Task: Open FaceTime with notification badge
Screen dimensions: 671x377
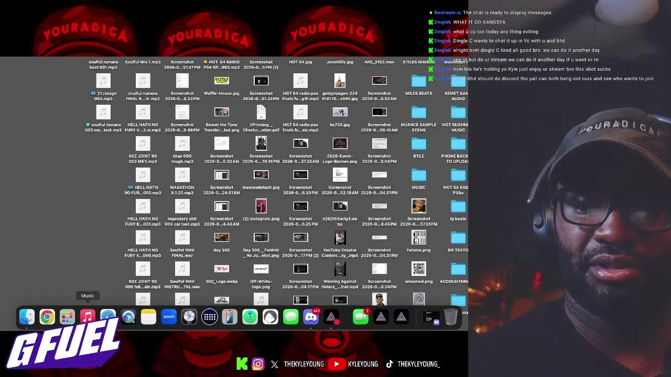Action: [x=361, y=317]
